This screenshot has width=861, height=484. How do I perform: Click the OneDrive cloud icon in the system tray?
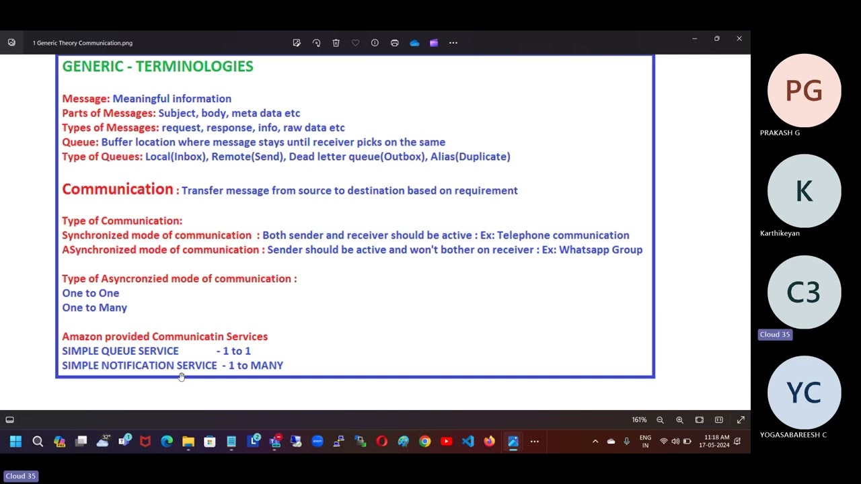[611, 442]
